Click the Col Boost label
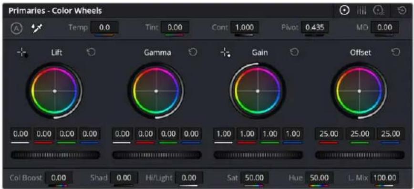The width and height of the screenshot is (414, 189). point(26,178)
